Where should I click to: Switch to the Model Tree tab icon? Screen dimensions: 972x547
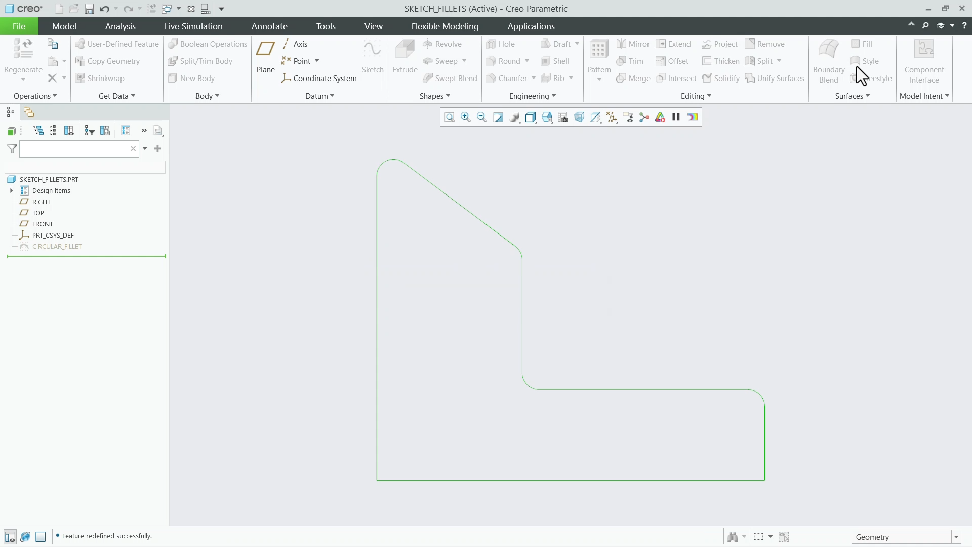[10, 112]
